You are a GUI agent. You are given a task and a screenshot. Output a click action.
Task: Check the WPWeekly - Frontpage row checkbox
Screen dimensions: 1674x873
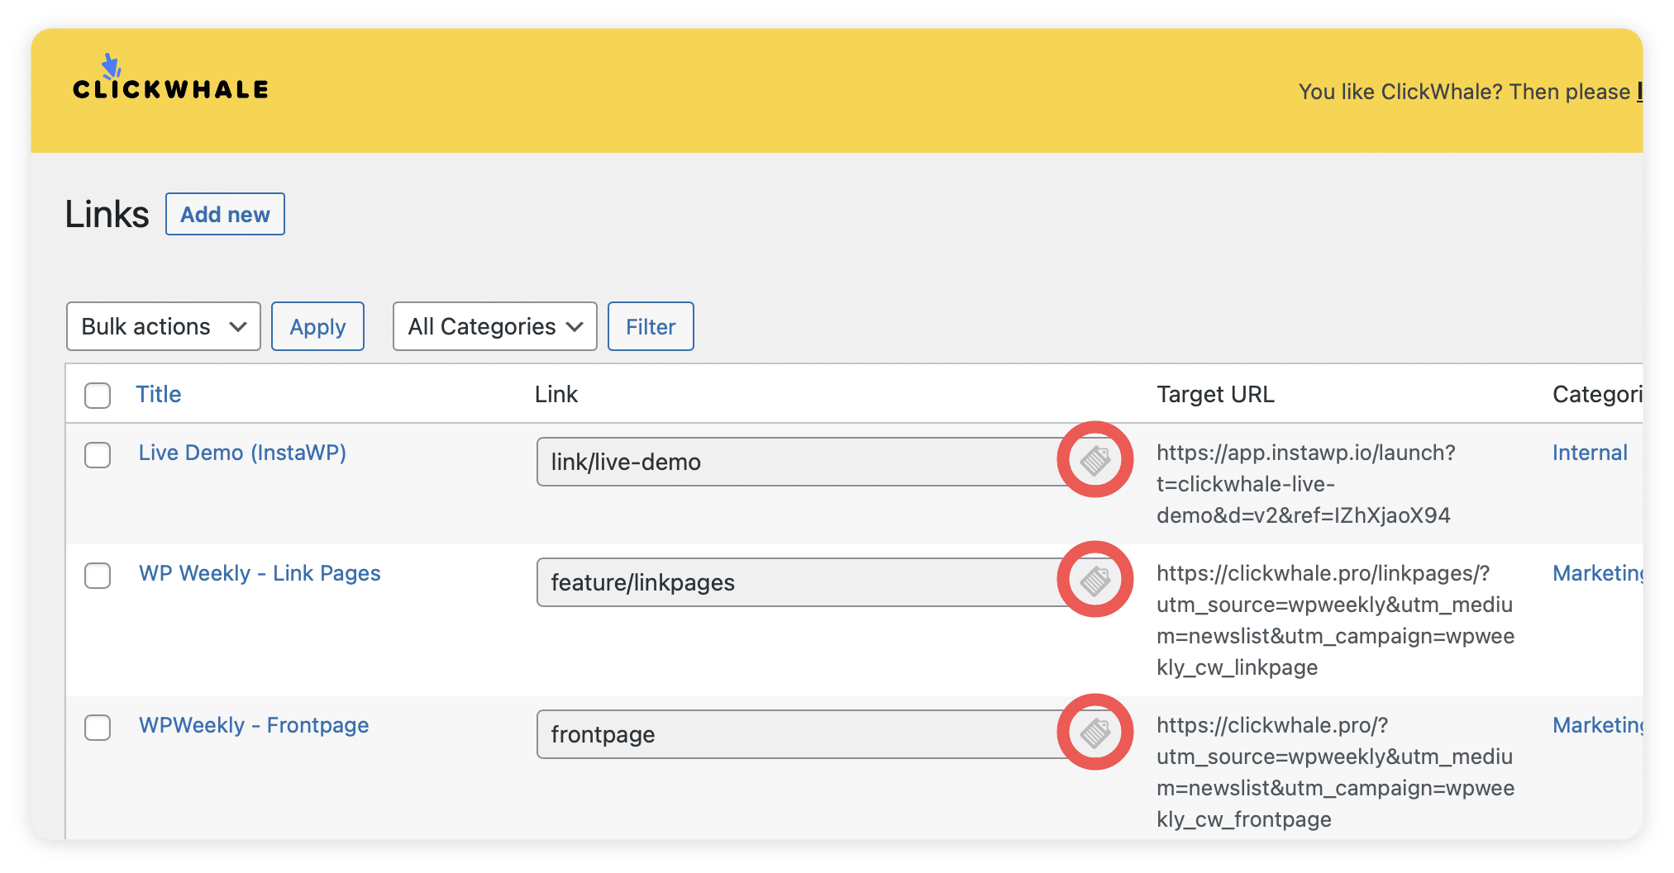click(98, 727)
